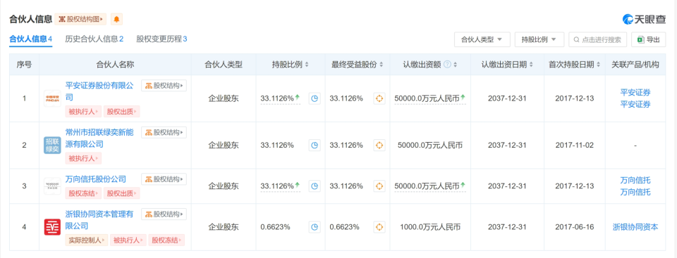
Task: Open 平安证券股份有限公司 company link
Action: (x=99, y=91)
